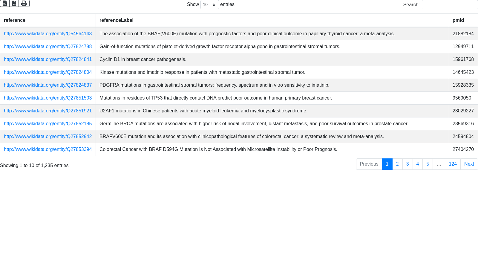Jump to last page 124
The width and height of the screenshot is (478, 269).
click(453, 164)
